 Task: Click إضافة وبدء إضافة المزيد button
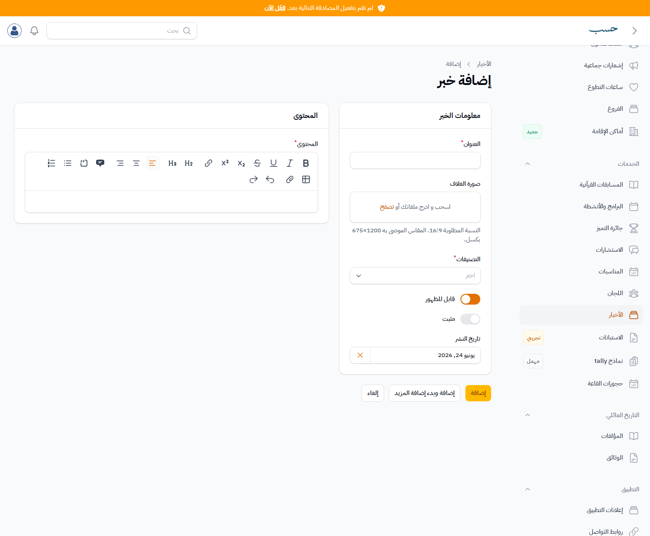coord(424,393)
